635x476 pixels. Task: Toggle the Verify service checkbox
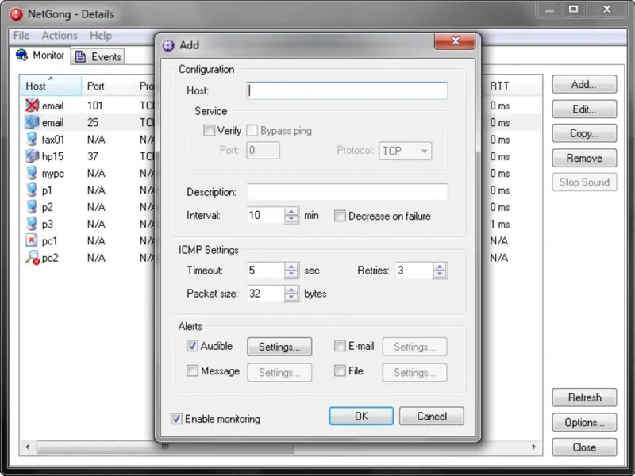click(x=209, y=130)
